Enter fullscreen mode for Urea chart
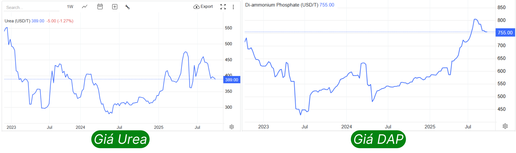Screen dimensions: 516x153 223,7
